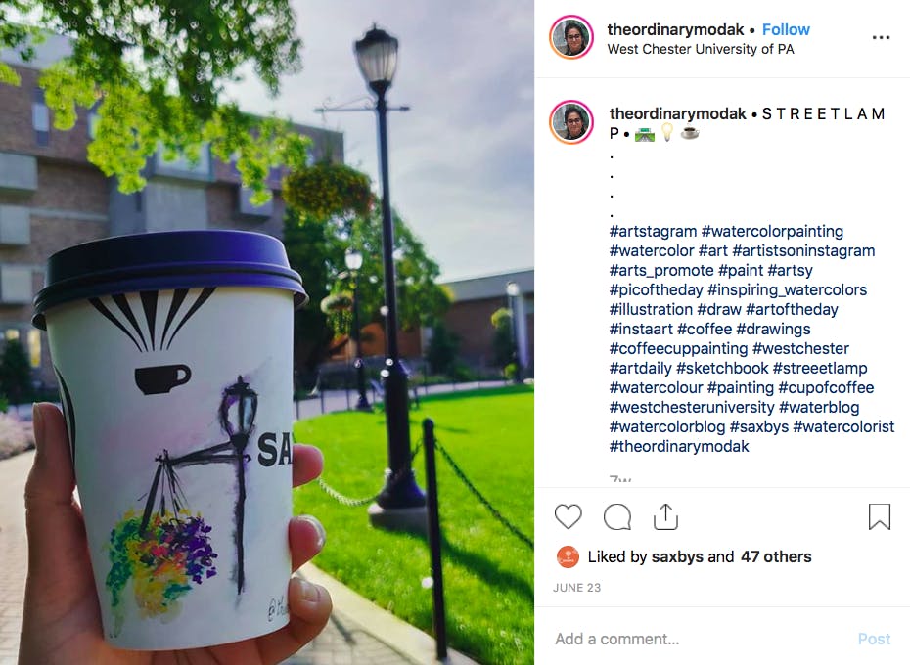The image size is (910, 665).
Task: Open West Chester University of PA location
Action: pos(701,49)
